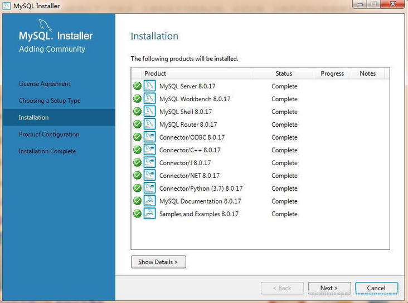Go to Choosing a Setup Type step
This screenshot has height=303, width=408.
50,101
